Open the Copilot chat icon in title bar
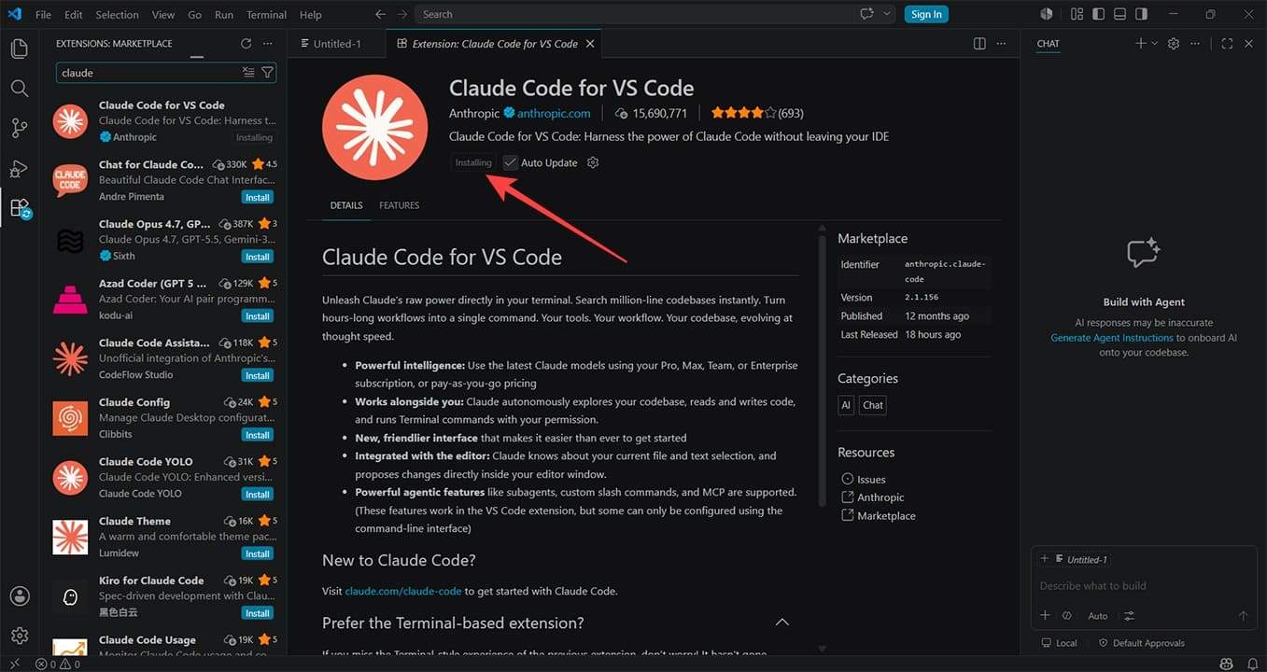Image resolution: width=1267 pixels, height=672 pixels. pyautogui.click(x=867, y=14)
